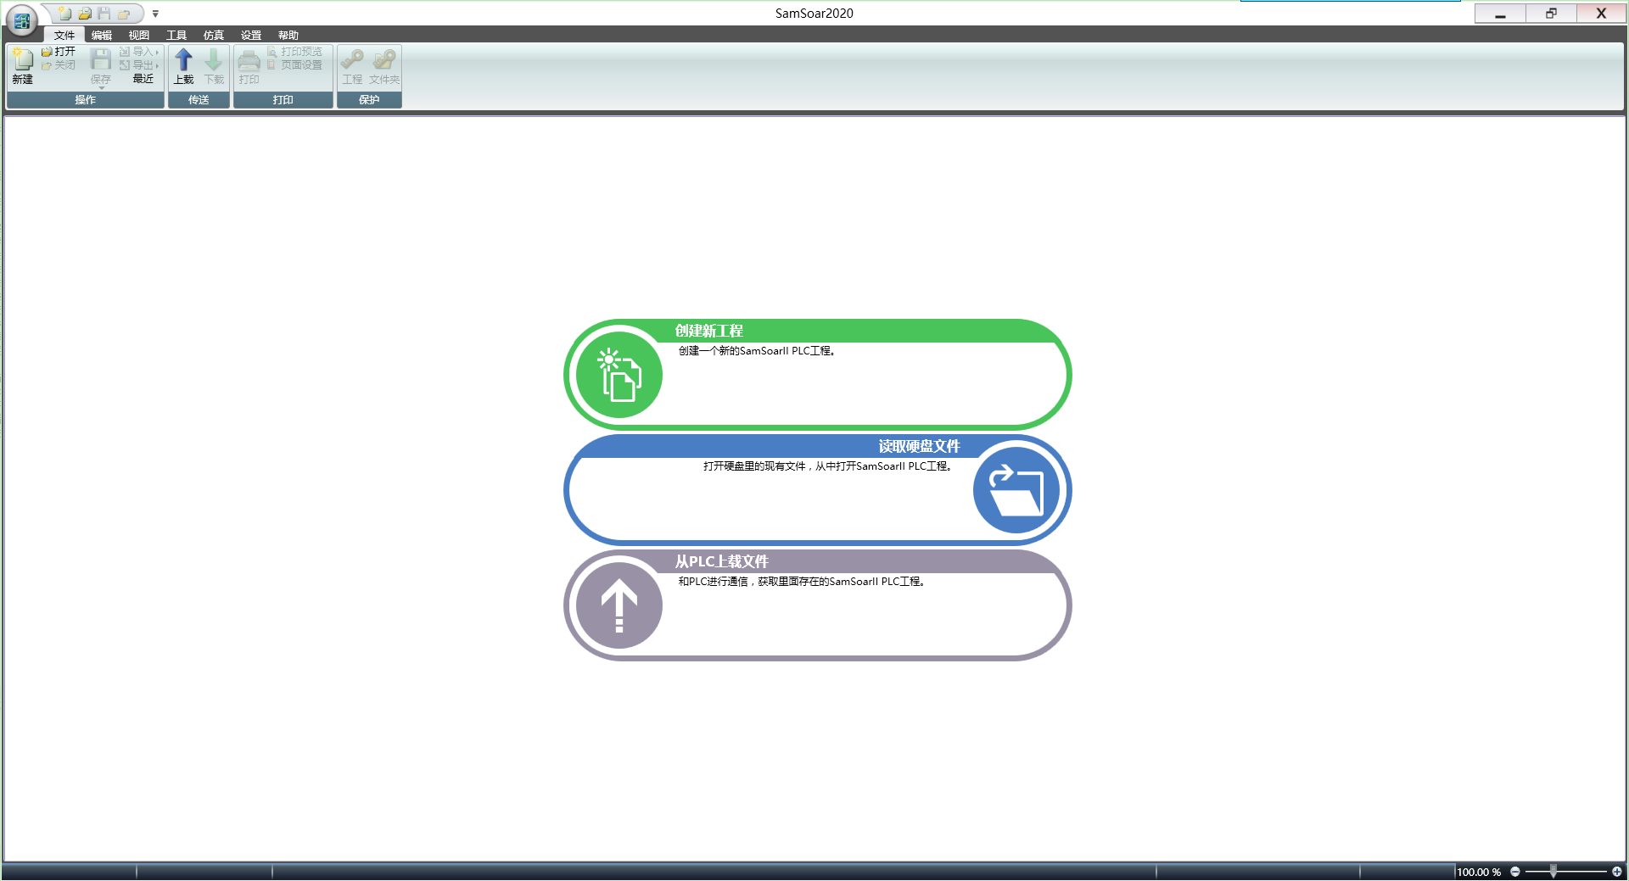The image size is (1629, 881).
Task: Switch to the 视图 ribbon tab
Action: (x=139, y=35)
